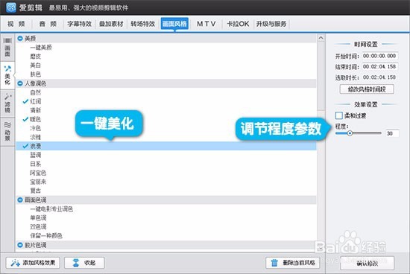This screenshot has height=274, width=410.
Task: Select the 蓝调 portrait tone
Action: pos(36,155)
